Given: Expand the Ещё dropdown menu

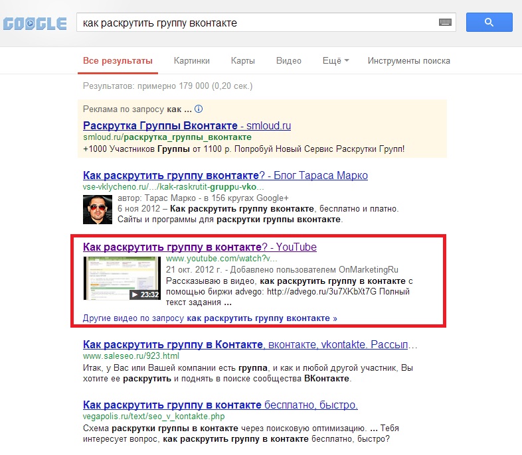Looking at the screenshot, I should coord(335,61).
